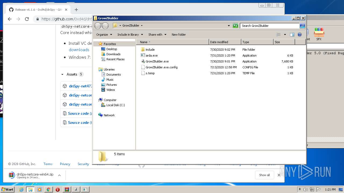
Task: Open the Include in library dropdown
Action: point(130,35)
